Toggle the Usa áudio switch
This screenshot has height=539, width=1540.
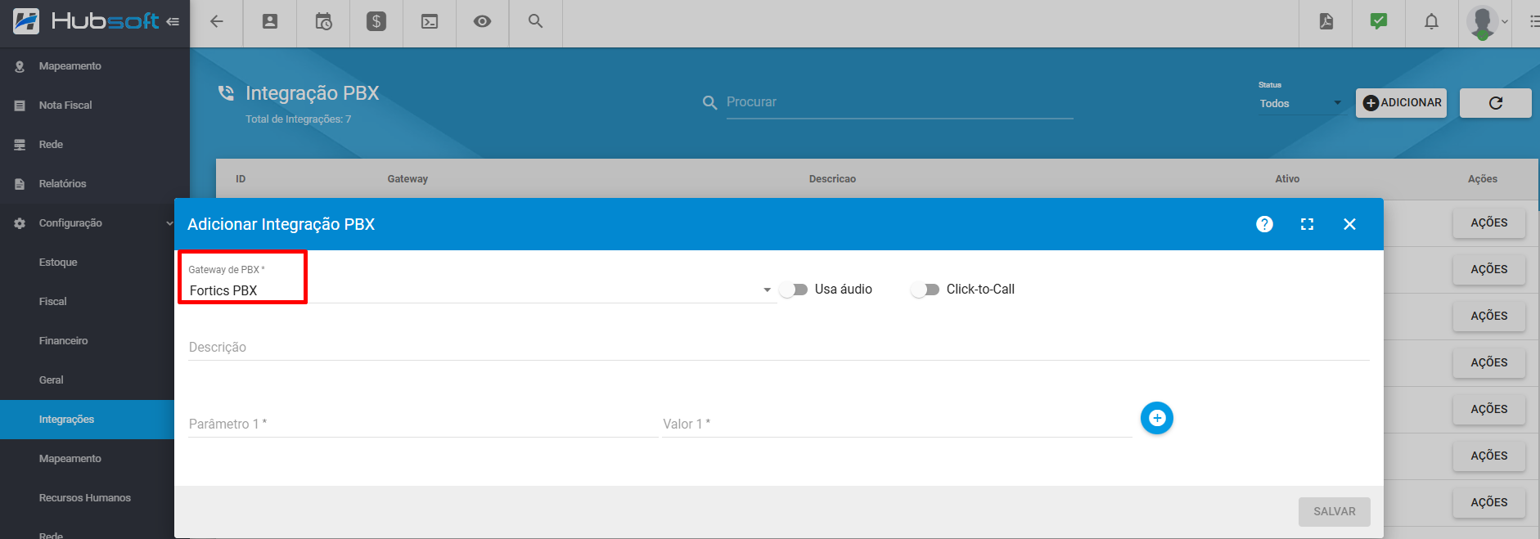(x=794, y=290)
